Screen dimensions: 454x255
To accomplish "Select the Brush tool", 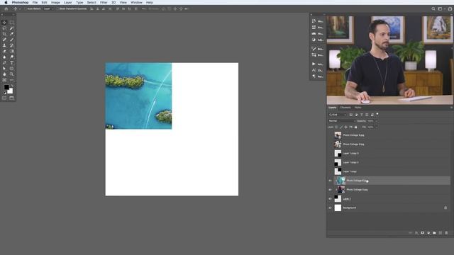I will pos(11,40).
